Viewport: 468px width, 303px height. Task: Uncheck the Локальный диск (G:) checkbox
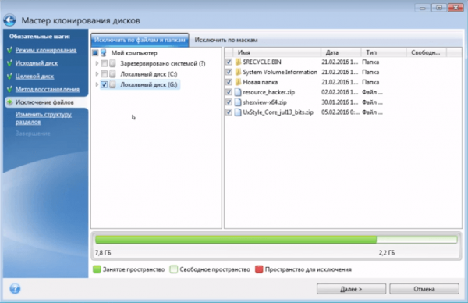click(104, 84)
